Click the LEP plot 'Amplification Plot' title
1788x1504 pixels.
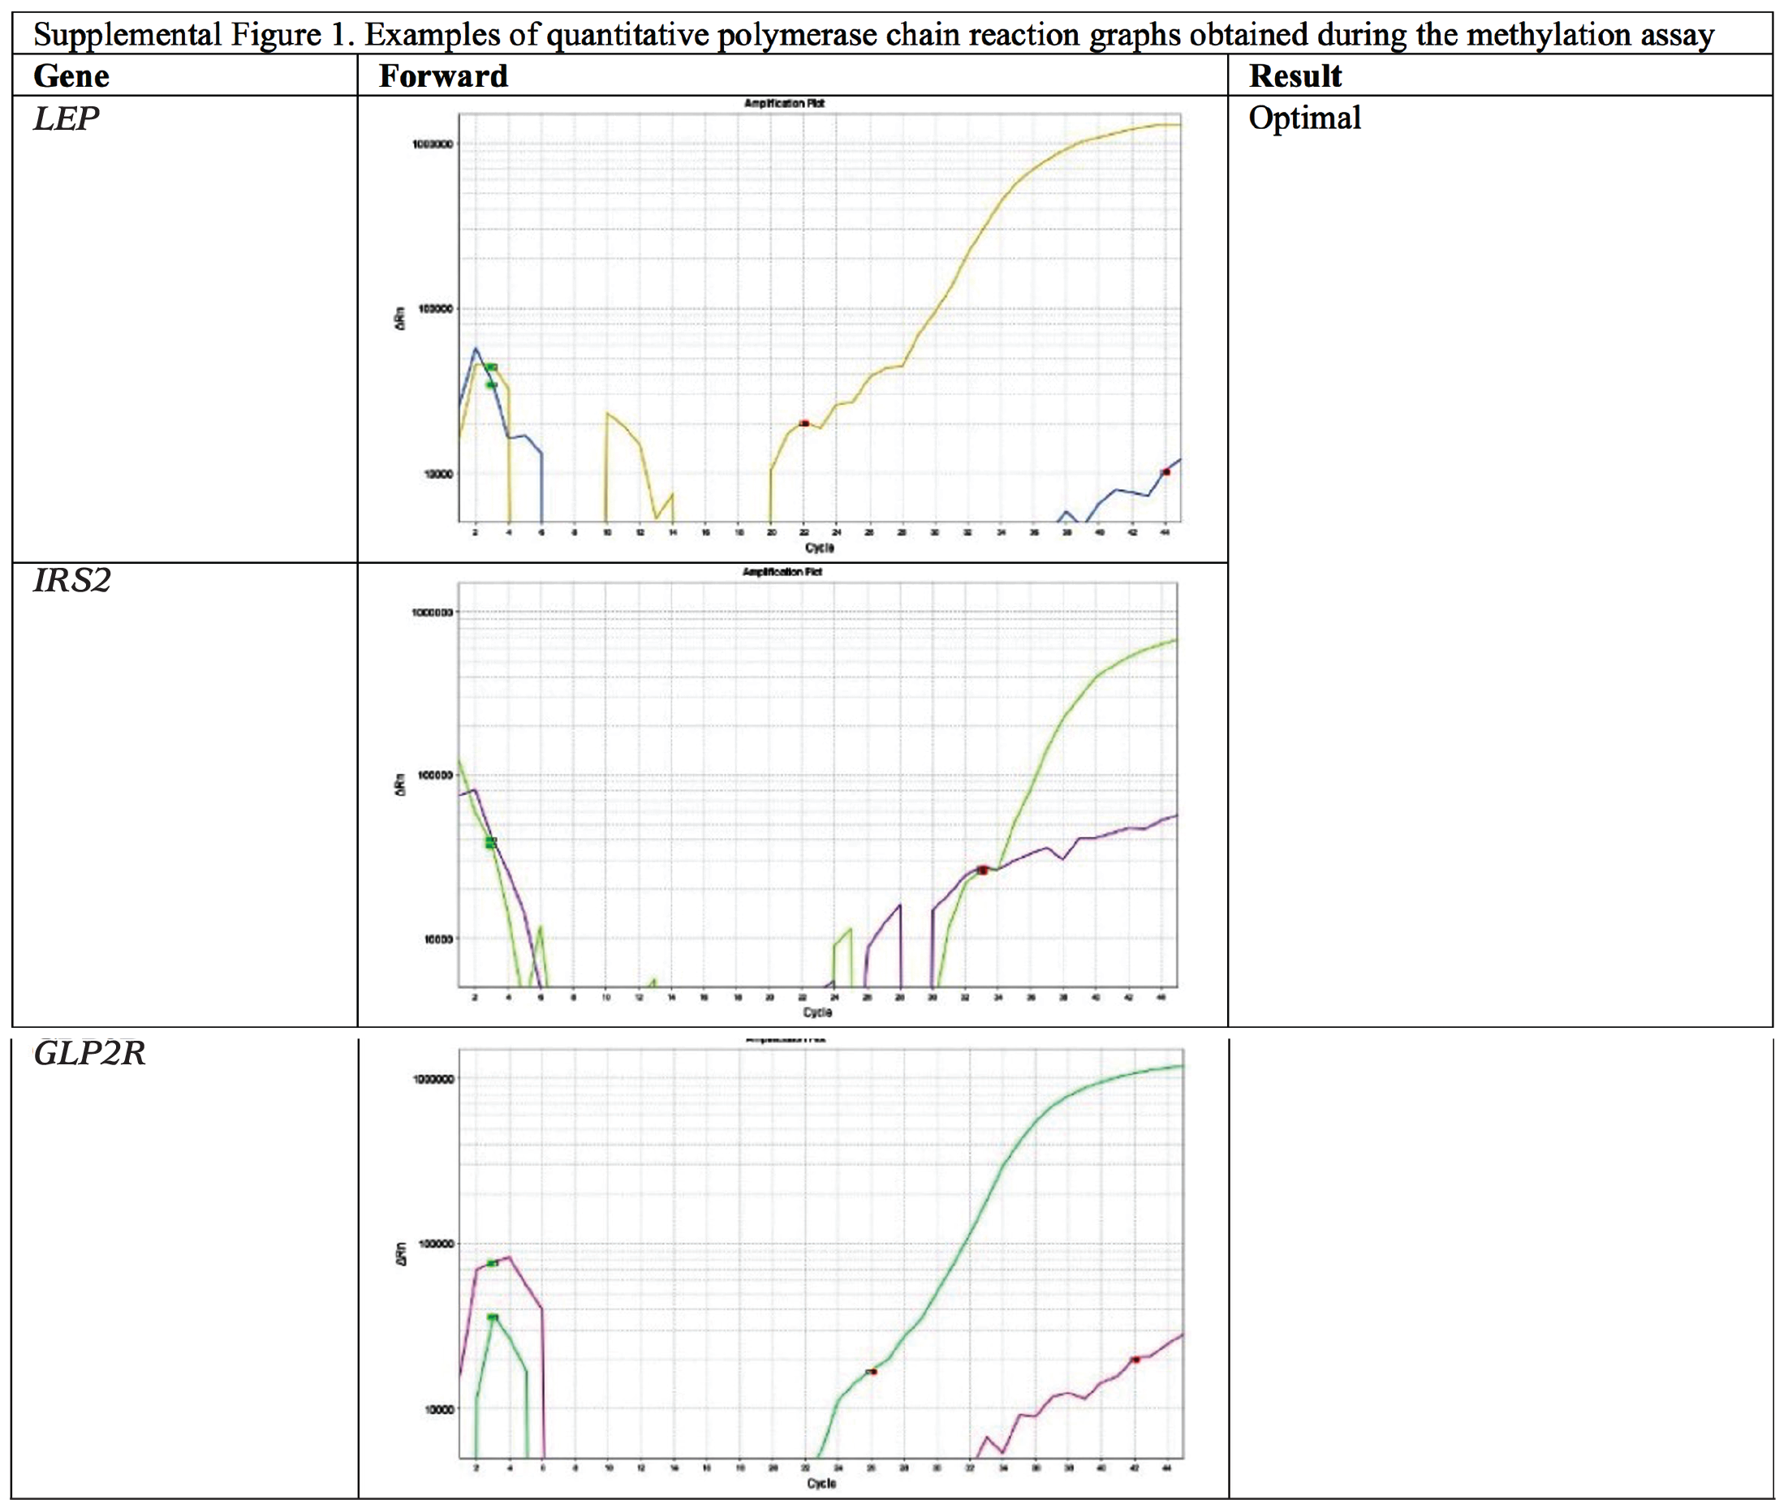coord(784,103)
